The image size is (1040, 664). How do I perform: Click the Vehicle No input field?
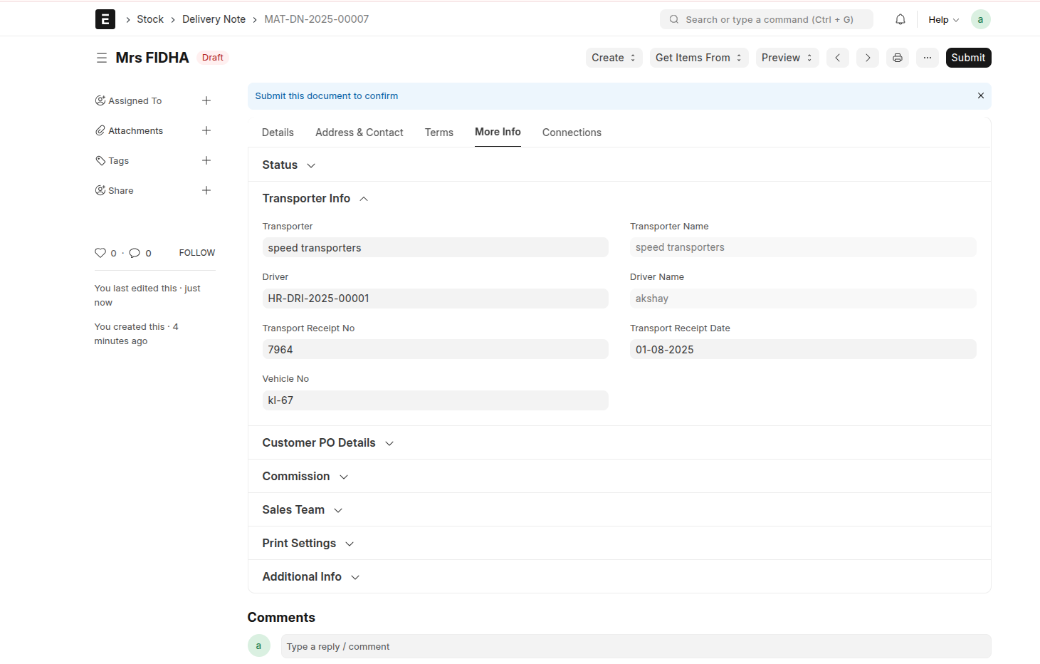click(434, 400)
